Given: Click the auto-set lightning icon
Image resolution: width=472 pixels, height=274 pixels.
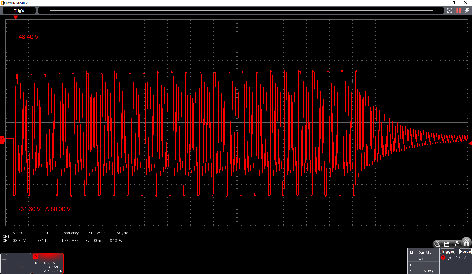Looking at the screenshot, I should coord(467,10).
